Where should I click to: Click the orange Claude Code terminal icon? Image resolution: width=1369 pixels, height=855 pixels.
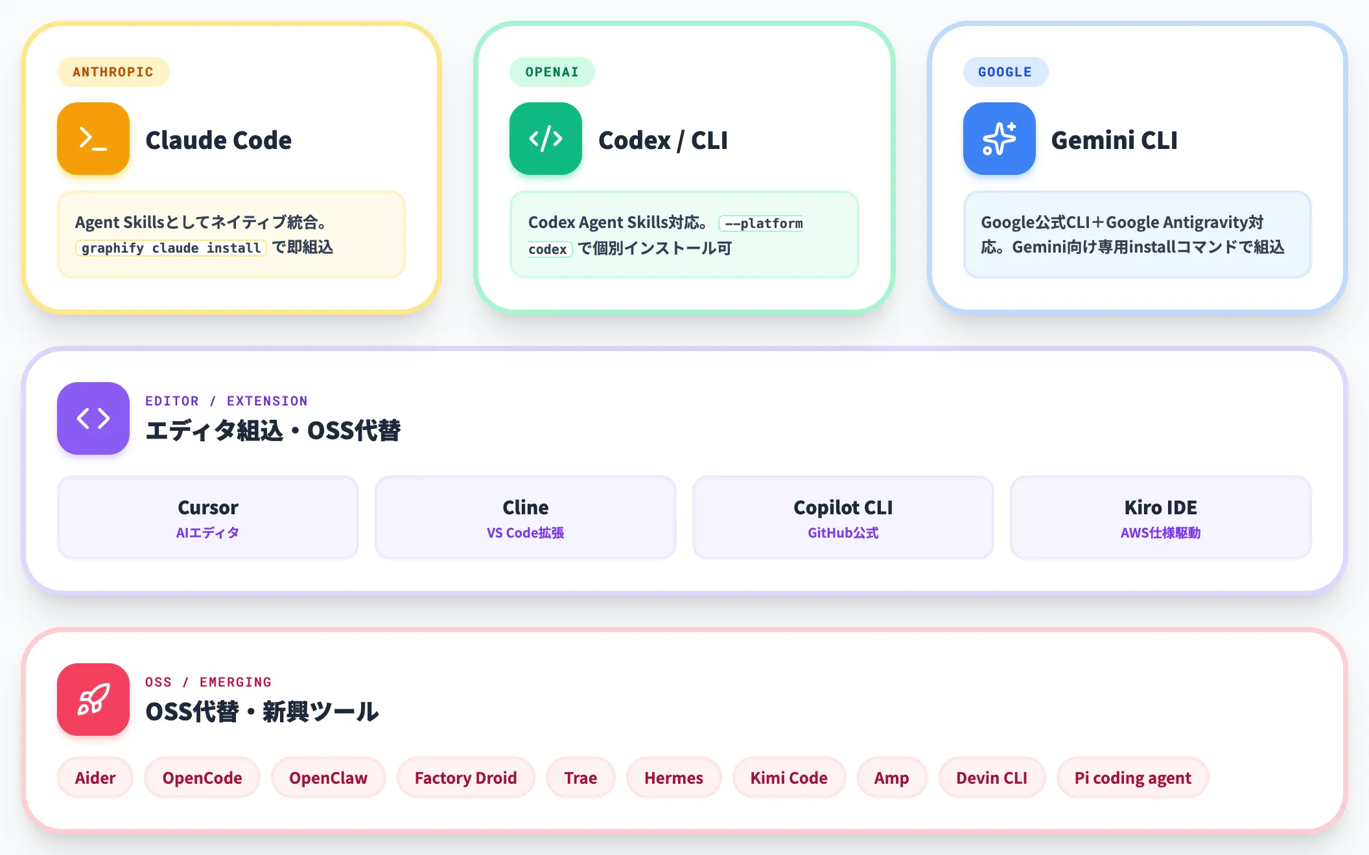coord(93,139)
